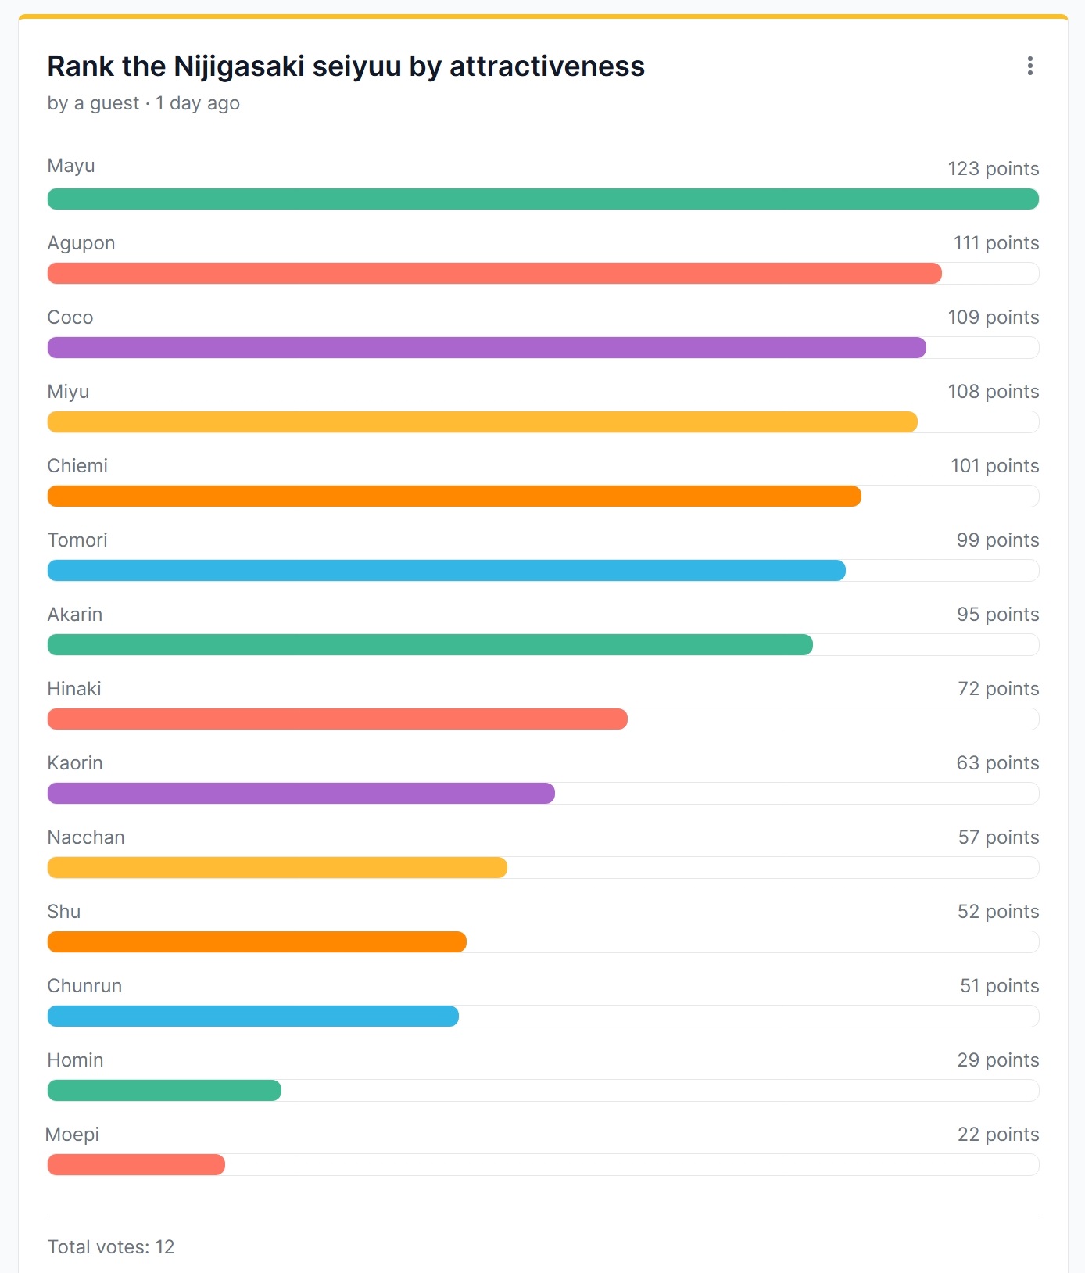Click the Tomori blue result bar
This screenshot has height=1273, width=1085.
[x=446, y=571]
